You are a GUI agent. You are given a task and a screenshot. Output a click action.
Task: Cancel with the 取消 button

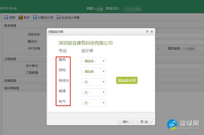(144, 122)
